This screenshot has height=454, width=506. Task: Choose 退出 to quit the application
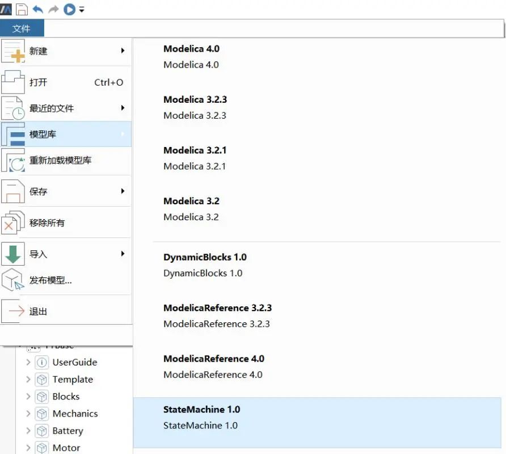(66, 311)
